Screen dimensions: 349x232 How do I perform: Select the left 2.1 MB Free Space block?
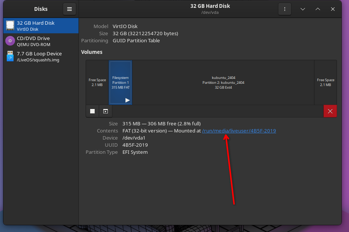[x=97, y=82]
